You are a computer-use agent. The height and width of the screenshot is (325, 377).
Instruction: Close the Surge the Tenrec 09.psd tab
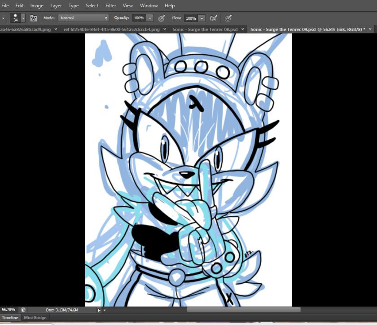[370, 29]
